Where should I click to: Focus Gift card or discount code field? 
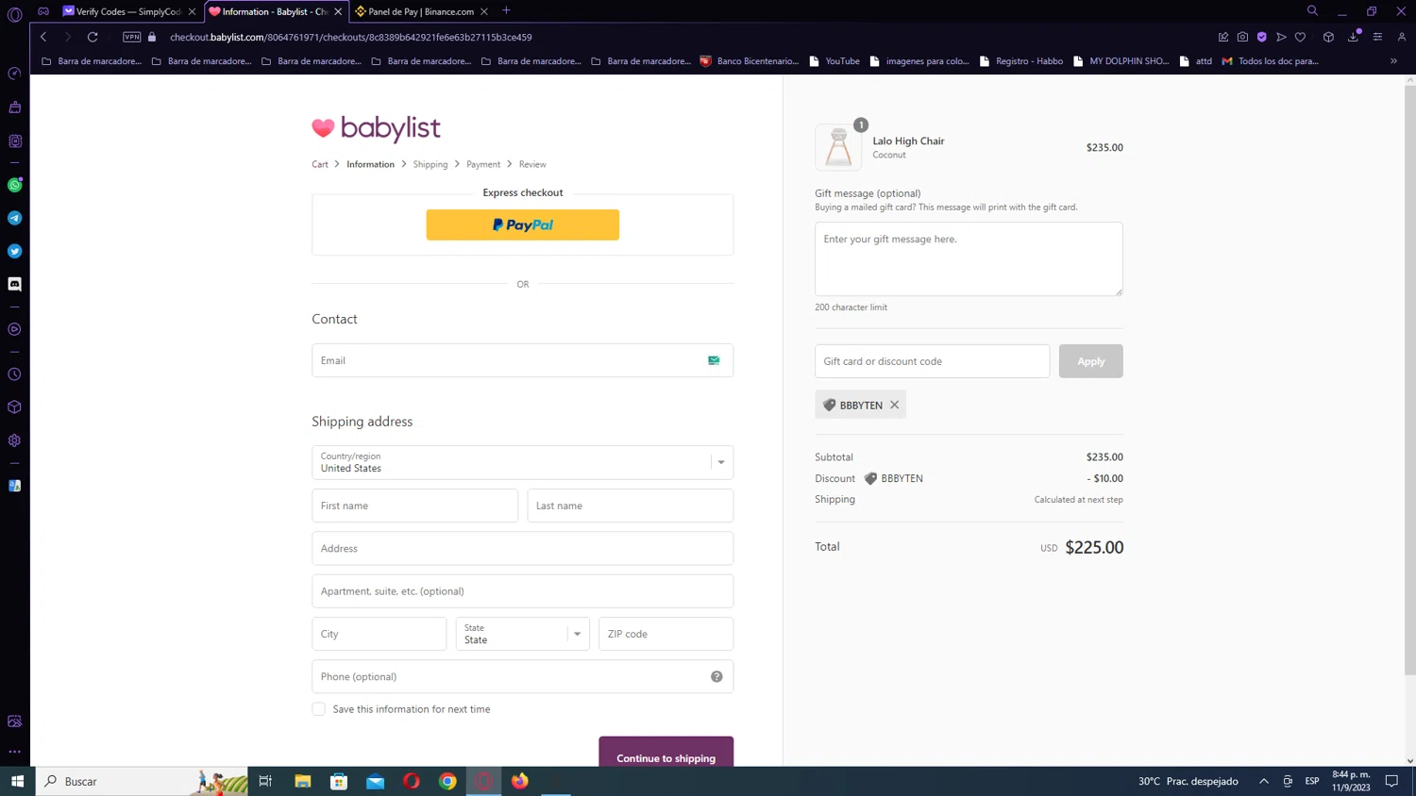tap(932, 361)
